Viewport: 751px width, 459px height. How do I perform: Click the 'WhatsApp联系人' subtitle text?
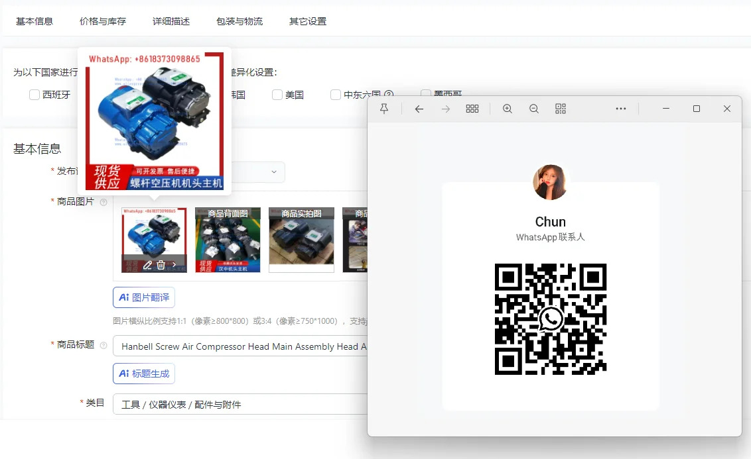[551, 237]
